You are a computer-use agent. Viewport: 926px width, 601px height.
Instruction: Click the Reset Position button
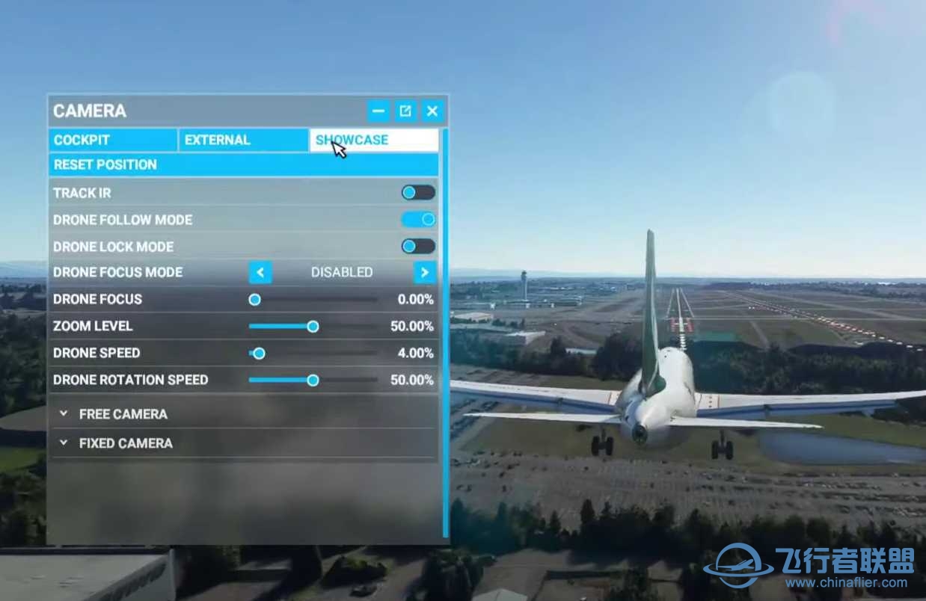pos(244,164)
